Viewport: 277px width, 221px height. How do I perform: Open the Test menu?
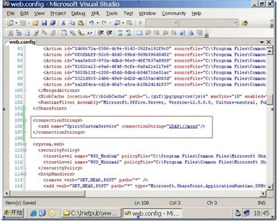tap(128, 13)
